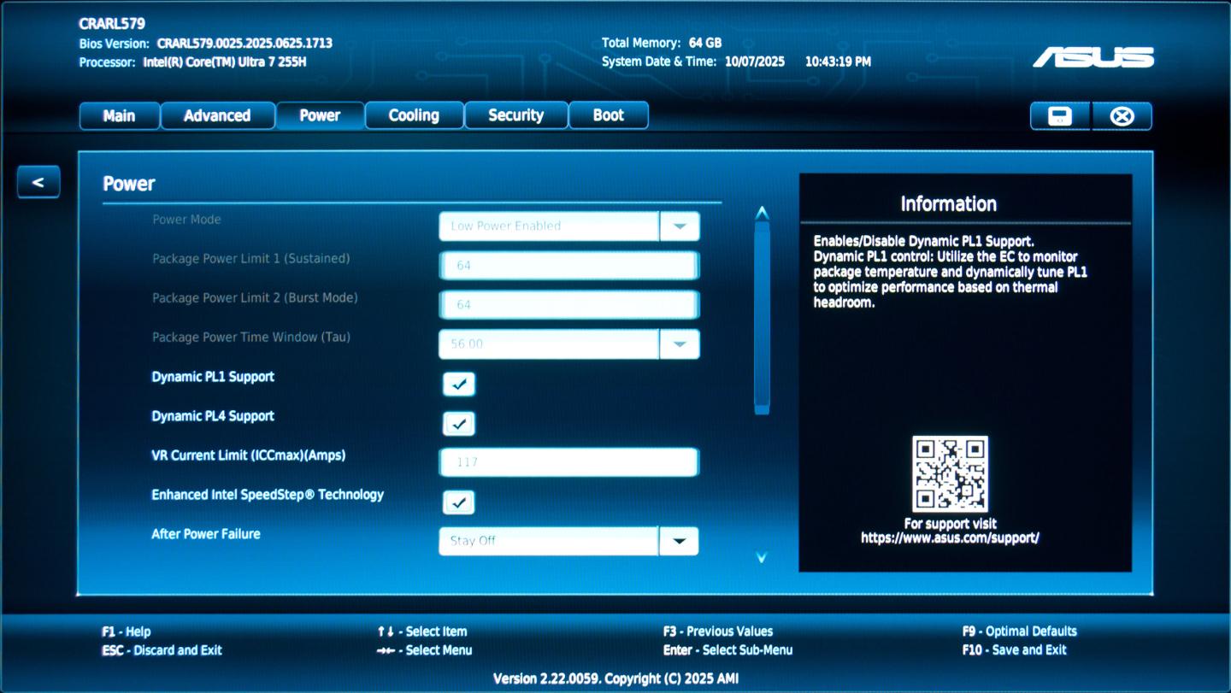Click the Processor Intel Core Ultra 7 255H text
The image size is (1231, 693).
(224, 62)
